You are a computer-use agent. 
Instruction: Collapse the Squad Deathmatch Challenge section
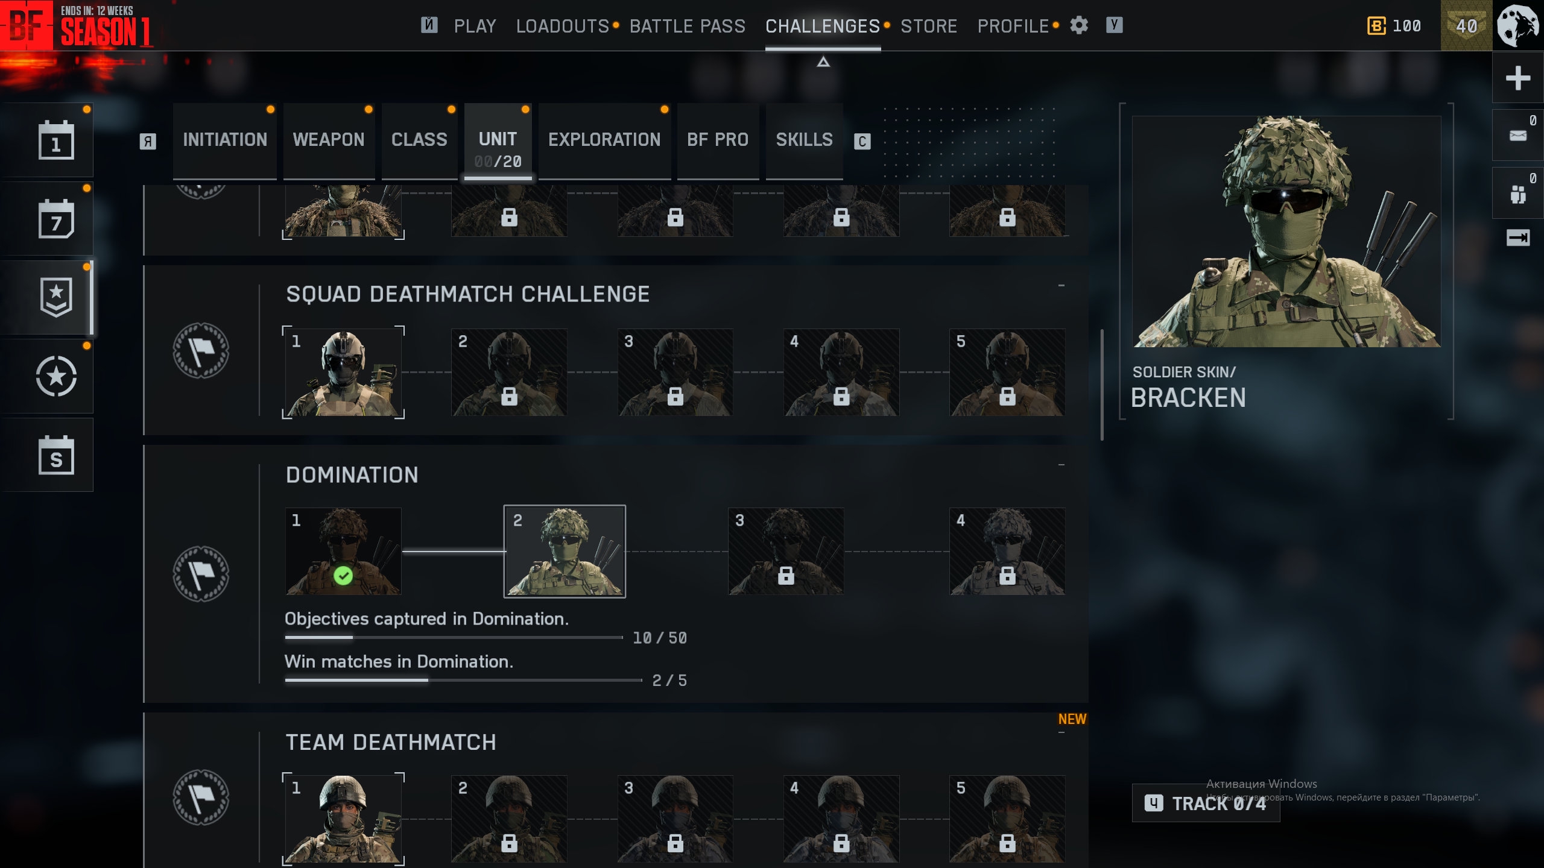[x=1061, y=285]
